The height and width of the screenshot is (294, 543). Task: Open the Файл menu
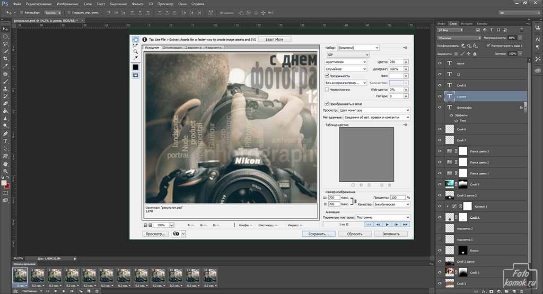tap(17, 4)
